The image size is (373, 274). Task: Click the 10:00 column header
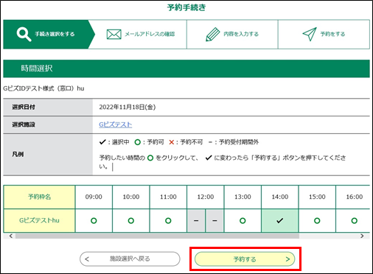131,197
